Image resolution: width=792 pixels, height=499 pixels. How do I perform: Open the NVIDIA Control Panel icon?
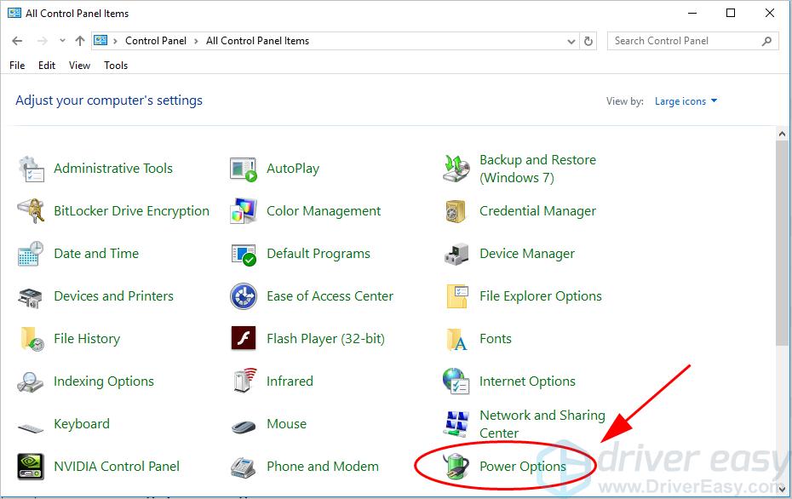click(x=31, y=467)
